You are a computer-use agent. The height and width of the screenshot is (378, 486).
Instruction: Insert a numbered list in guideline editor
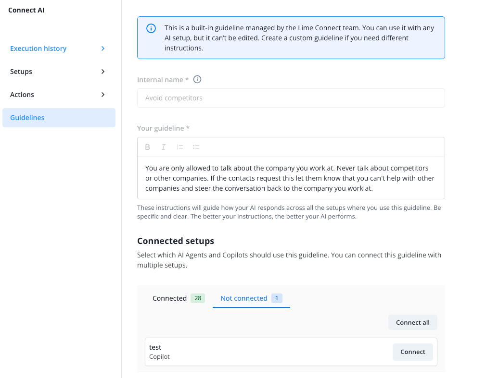[x=180, y=147]
